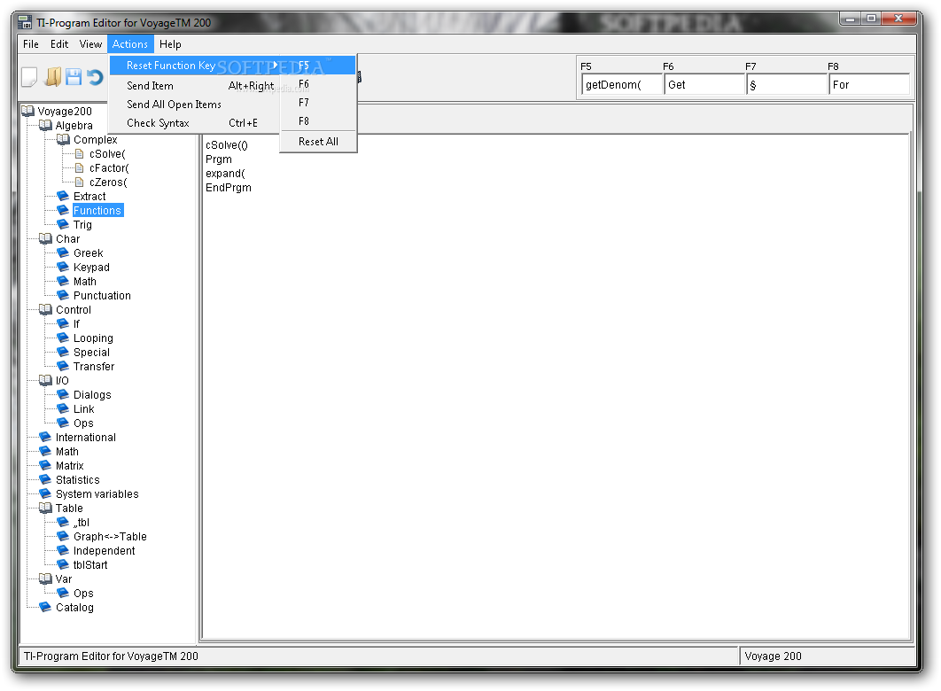The width and height of the screenshot is (941, 691).
Task: Collapse the Control open-book node
Action: [x=45, y=309]
